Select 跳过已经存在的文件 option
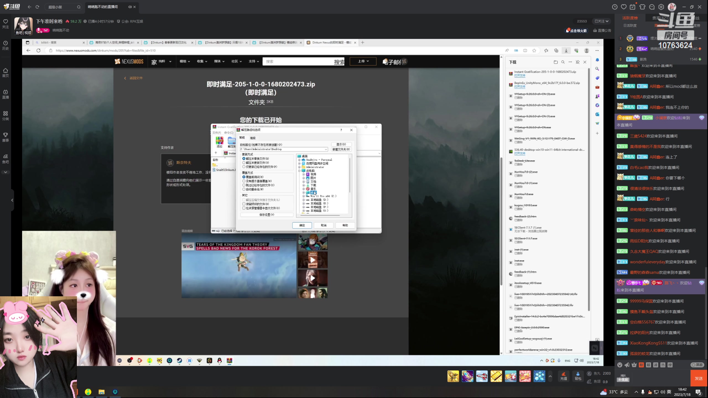The height and width of the screenshot is (398, 708). point(244,185)
